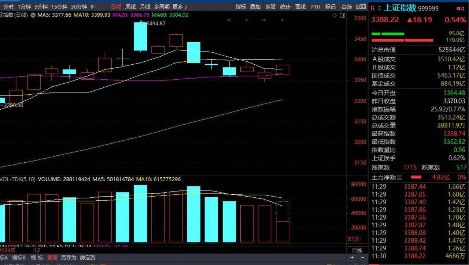Click MA60: 3304.02 indicator label
Screen dimensions: 469x265
[170, 15]
